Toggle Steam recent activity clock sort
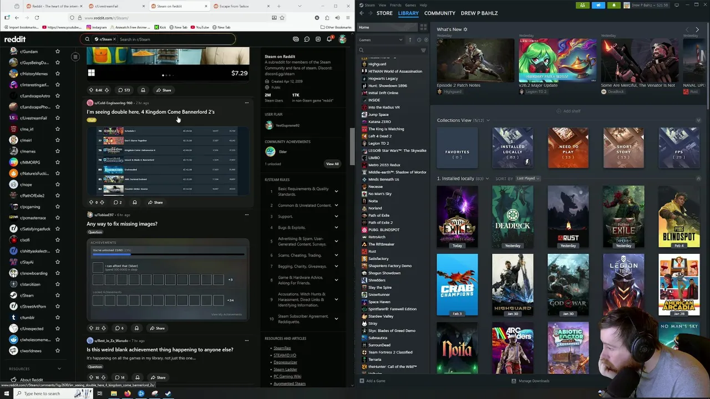 (419, 40)
